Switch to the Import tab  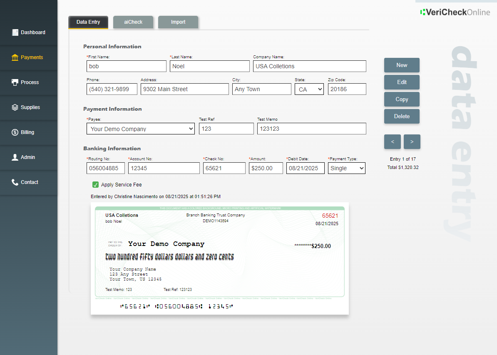coord(178,22)
